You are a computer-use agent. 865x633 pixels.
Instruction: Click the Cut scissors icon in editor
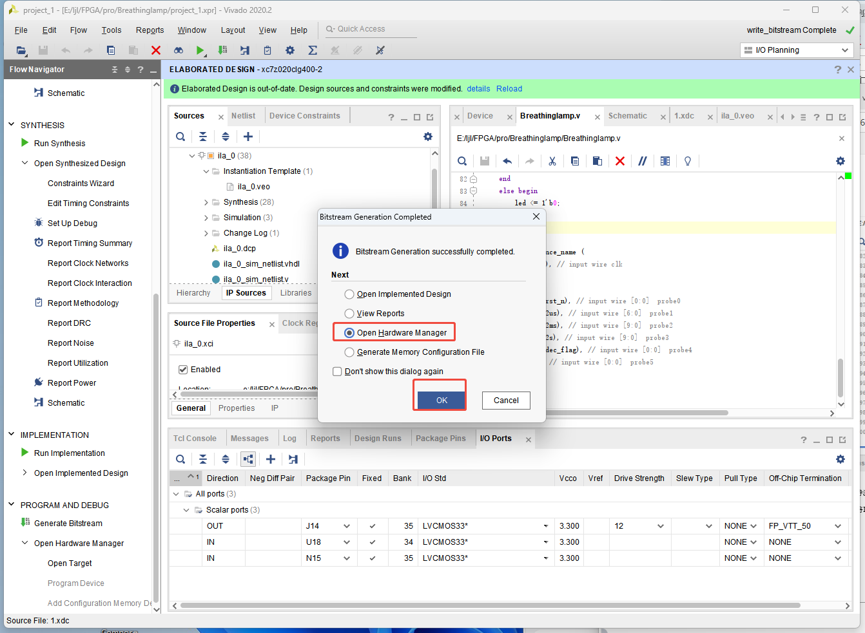point(552,161)
